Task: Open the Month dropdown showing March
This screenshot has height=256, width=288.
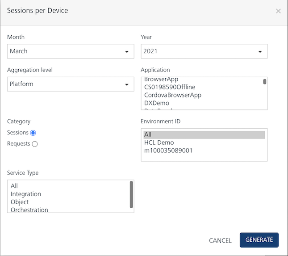Action: coord(71,51)
